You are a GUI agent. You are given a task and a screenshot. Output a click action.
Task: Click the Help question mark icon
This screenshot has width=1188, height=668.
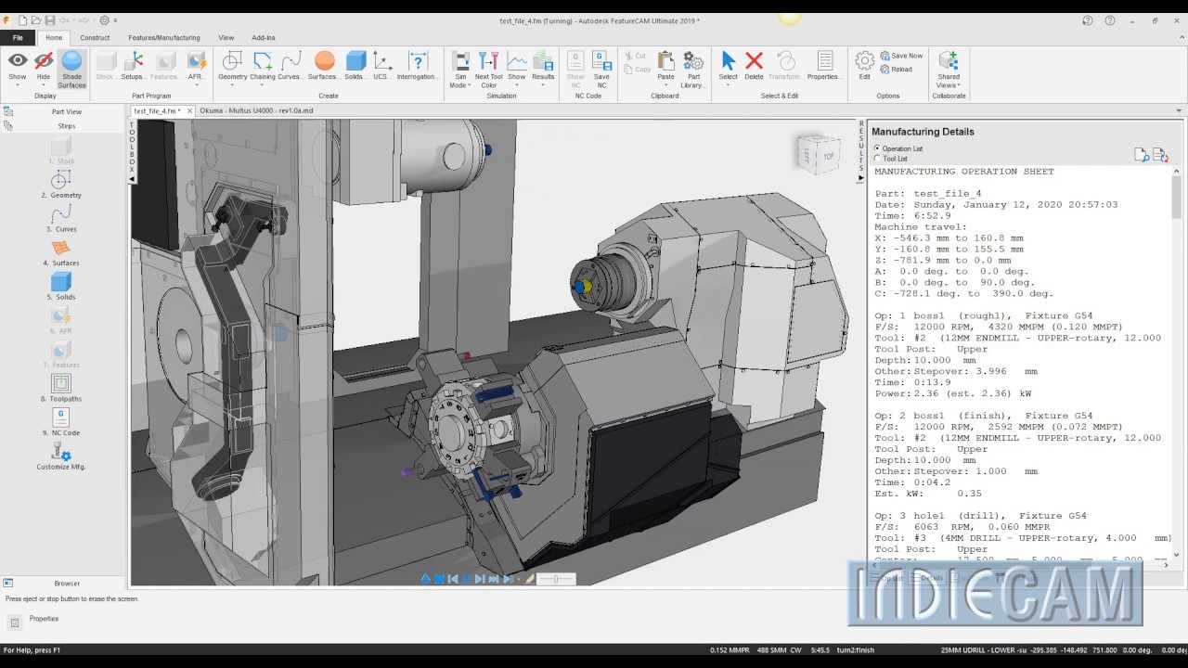[1110, 20]
